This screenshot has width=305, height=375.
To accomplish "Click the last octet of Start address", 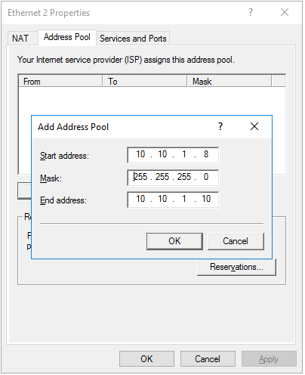I will coord(206,154).
